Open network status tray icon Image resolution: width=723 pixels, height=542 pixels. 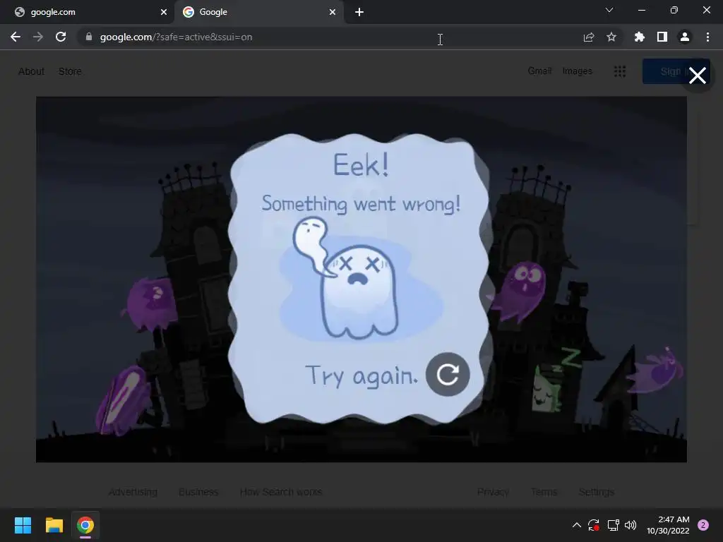click(x=613, y=525)
